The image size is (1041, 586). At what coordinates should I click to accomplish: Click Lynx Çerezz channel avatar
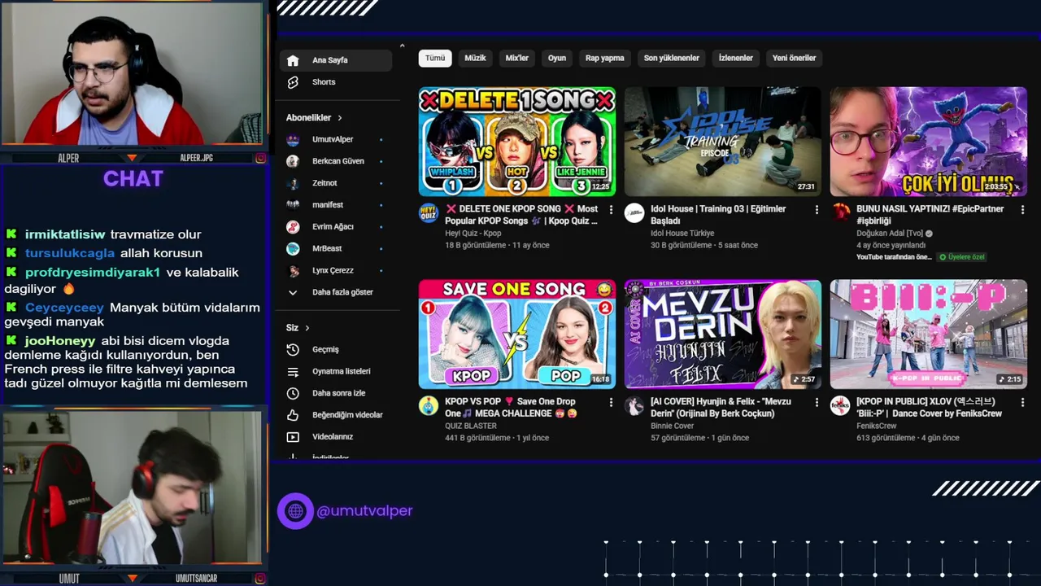click(293, 270)
